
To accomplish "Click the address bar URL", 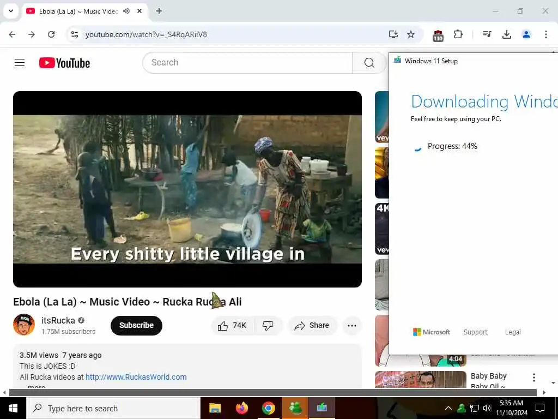I will (x=146, y=34).
